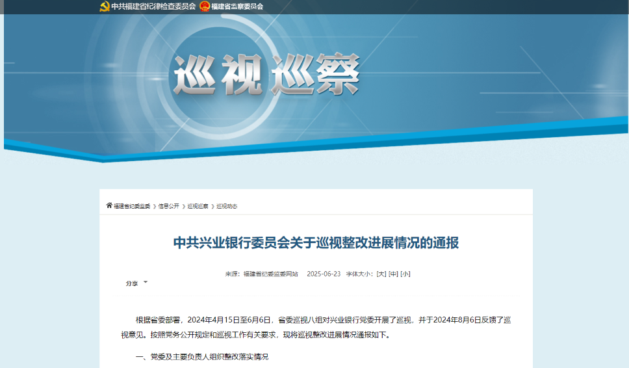Set font size to medium [中]

[x=393, y=274]
